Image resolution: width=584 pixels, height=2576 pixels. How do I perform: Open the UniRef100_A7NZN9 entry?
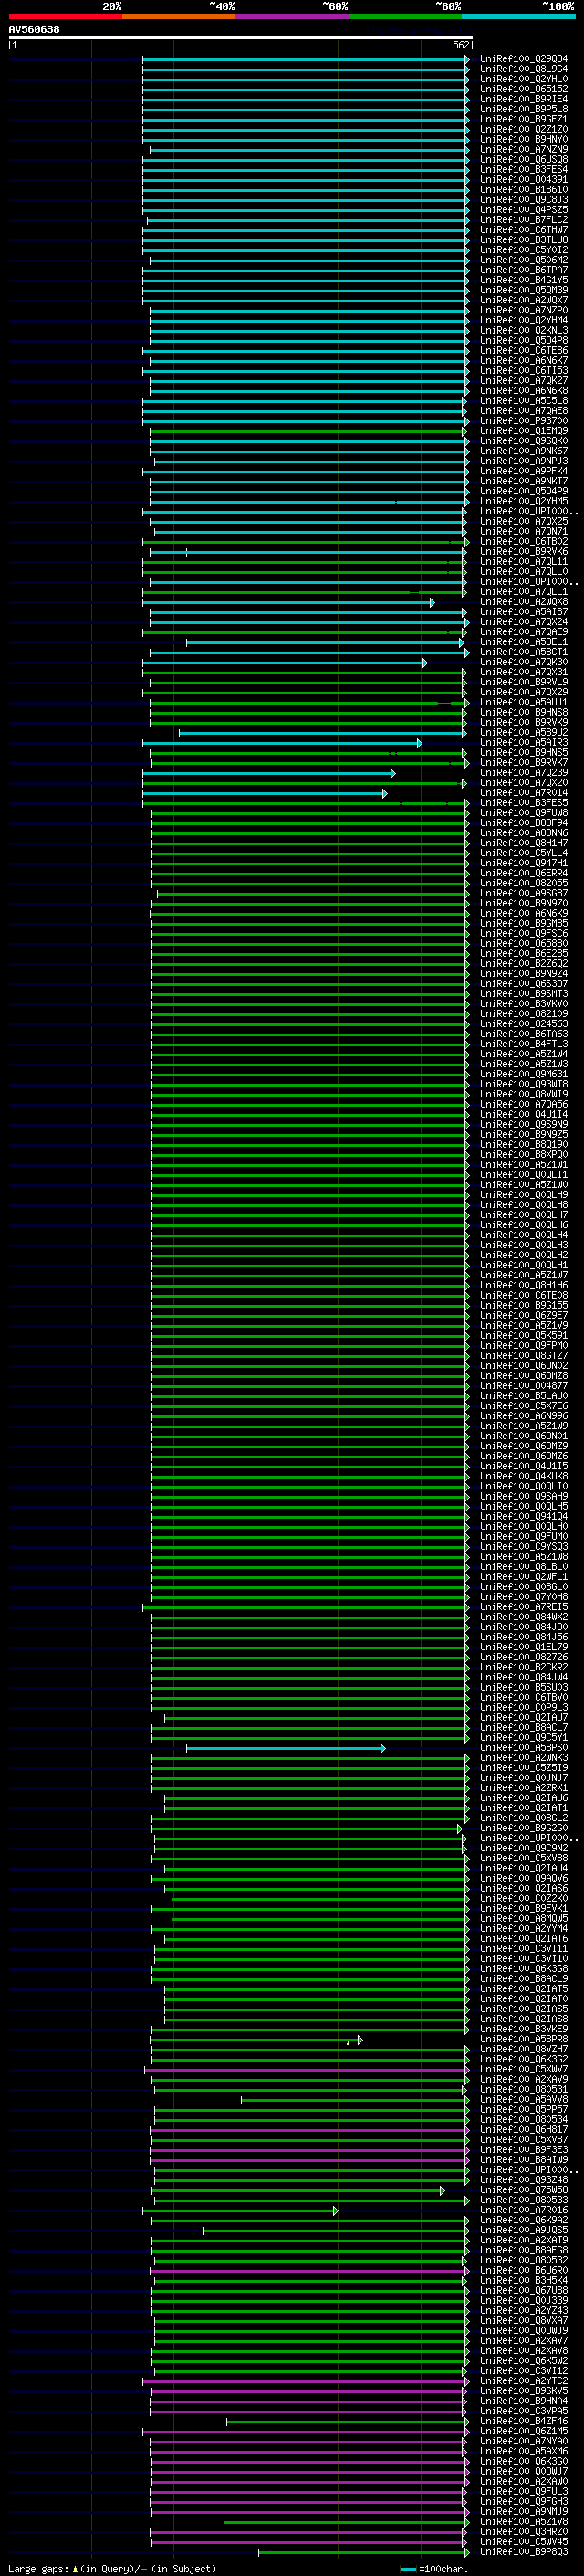pyautogui.click(x=523, y=149)
